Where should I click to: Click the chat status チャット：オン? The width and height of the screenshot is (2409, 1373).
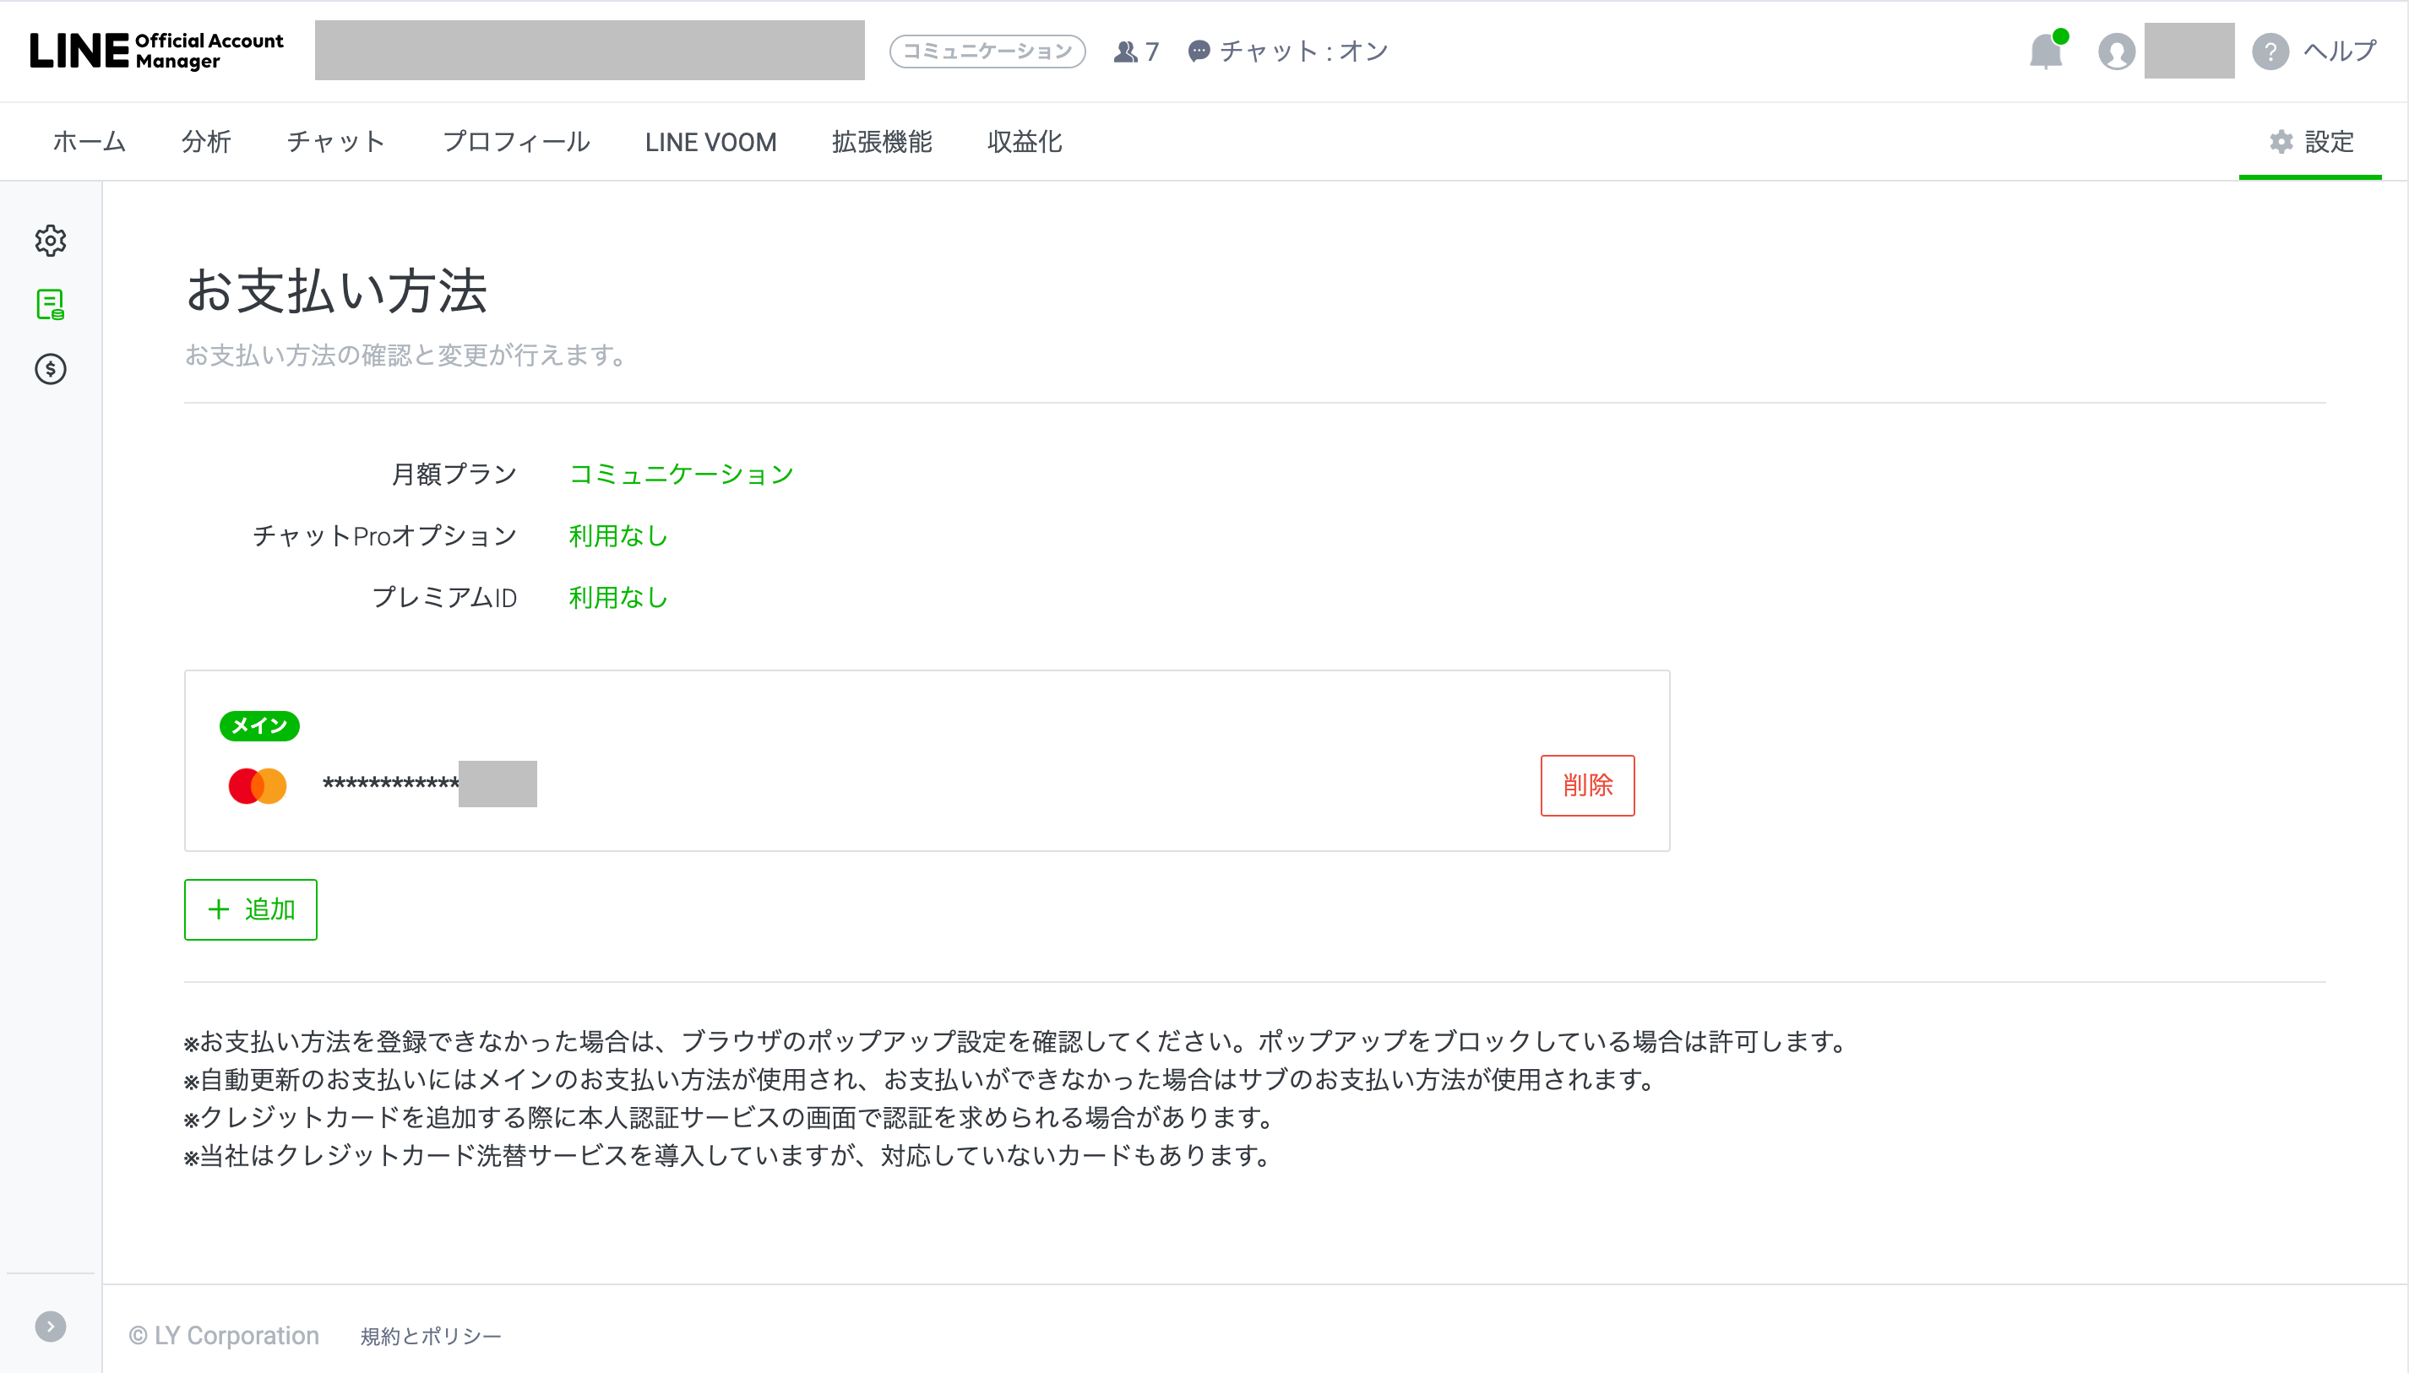pyautogui.click(x=1287, y=51)
